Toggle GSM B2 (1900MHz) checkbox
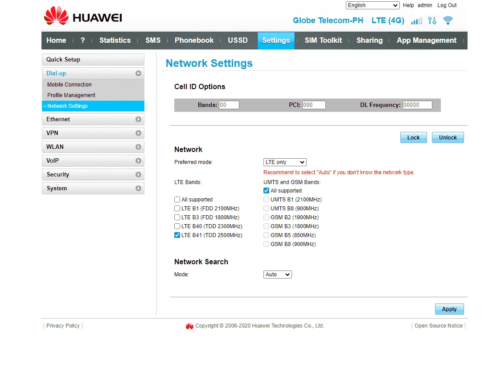The height and width of the screenshot is (369, 497). pyautogui.click(x=266, y=217)
